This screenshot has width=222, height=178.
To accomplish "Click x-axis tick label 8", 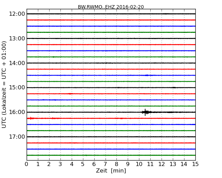I will 116,164.
